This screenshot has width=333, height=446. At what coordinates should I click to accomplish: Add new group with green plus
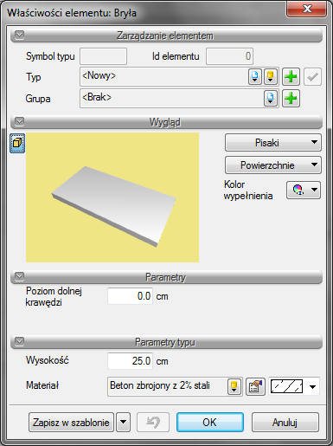point(291,99)
